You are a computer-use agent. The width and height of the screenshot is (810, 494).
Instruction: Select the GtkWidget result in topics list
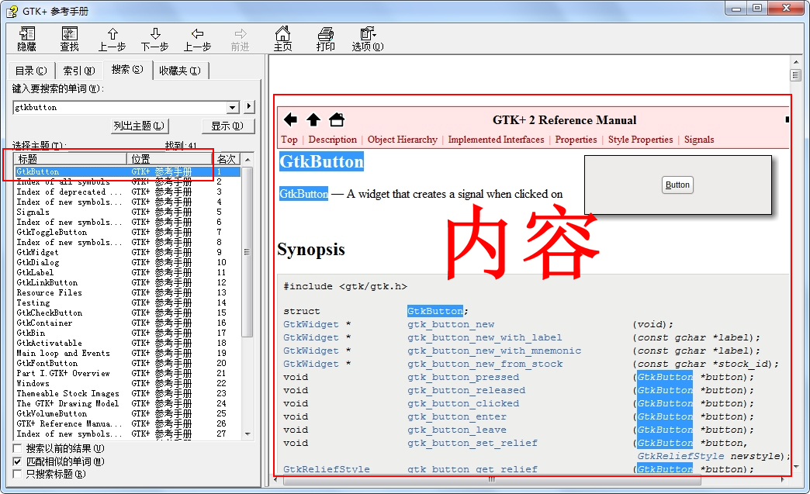click(127, 252)
